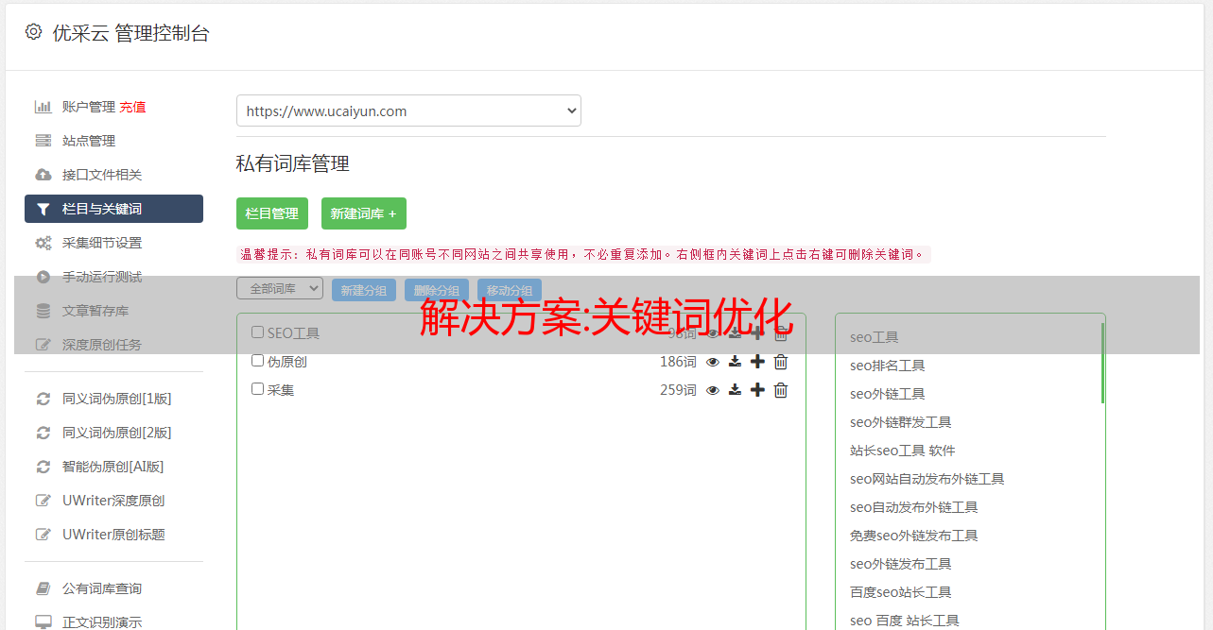Open 采集细节设置 menu item
Image resolution: width=1213 pixels, height=630 pixels.
[102, 243]
